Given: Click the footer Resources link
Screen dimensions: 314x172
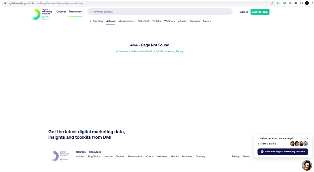Looking at the screenshot, I should pyautogui.click(x=95, y=152).
